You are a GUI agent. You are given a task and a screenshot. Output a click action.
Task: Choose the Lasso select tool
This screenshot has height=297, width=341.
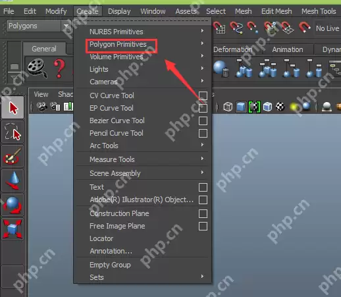tap(13, 132)
